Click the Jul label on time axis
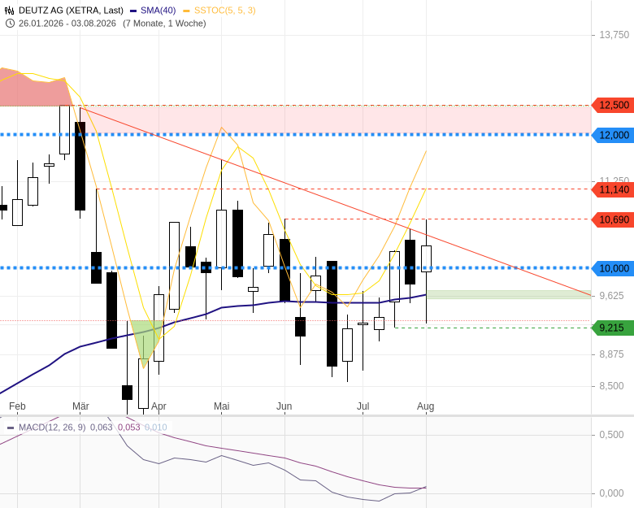Image resolution: width=634 pixels, height=508 pixels. point(363,406)
